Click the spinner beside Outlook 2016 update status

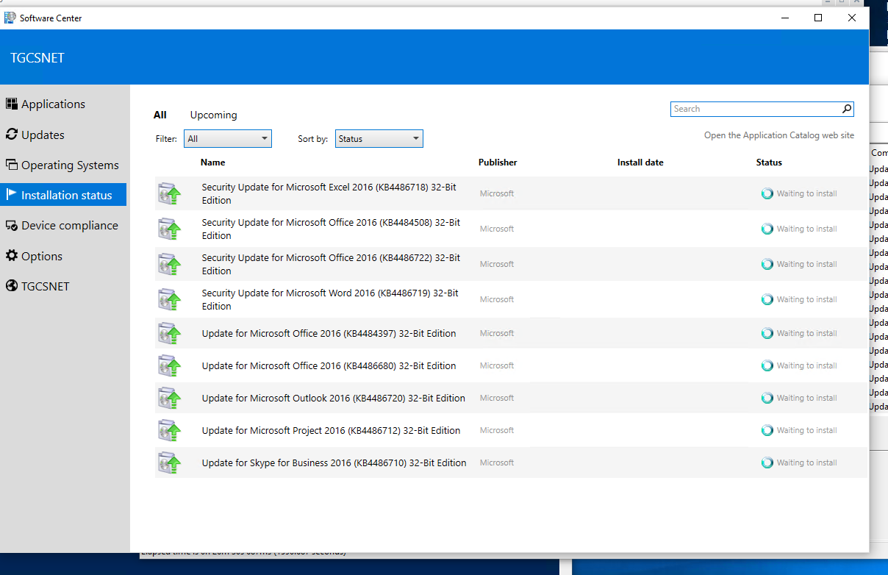[765, 398]
